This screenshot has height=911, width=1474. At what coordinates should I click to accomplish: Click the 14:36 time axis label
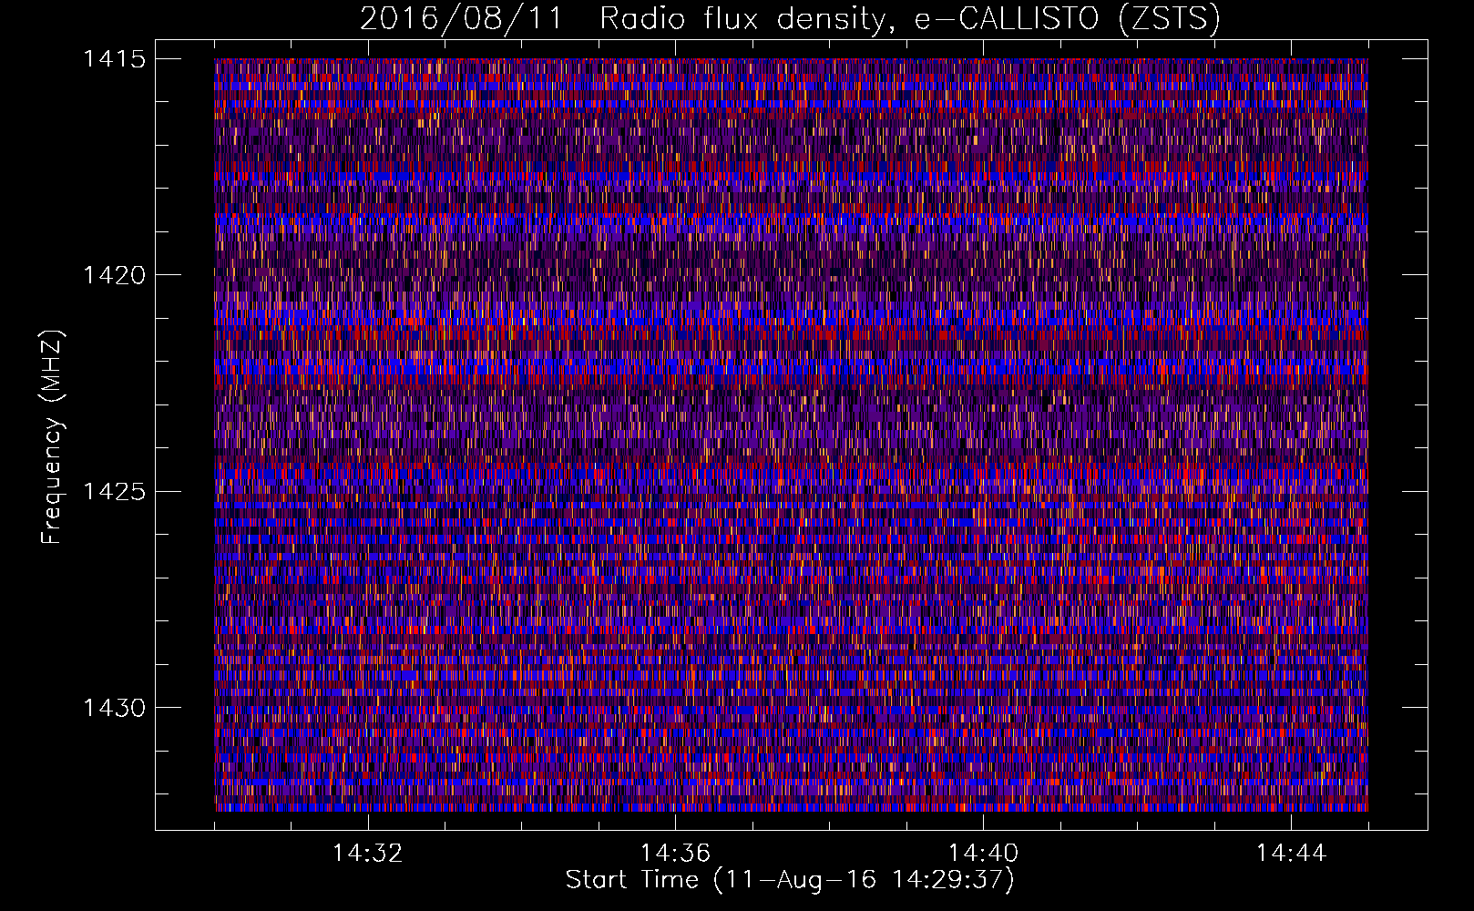click(x=676, y=854)
